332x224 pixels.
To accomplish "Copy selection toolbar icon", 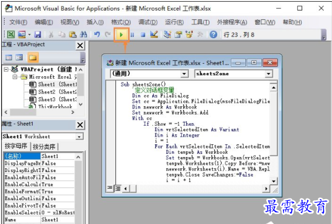I will pos(62,34).
